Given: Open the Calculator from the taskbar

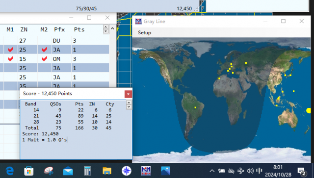Looking at the screenshot, I should coord(87,171).
